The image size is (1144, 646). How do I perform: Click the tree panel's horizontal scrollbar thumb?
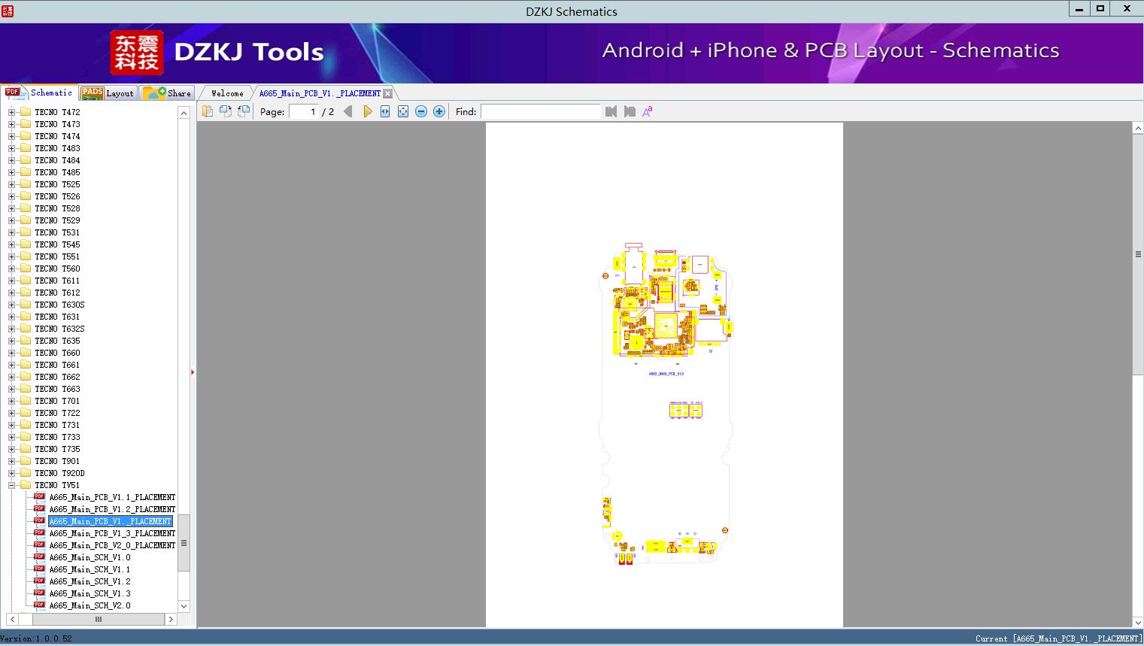point(98,619)
